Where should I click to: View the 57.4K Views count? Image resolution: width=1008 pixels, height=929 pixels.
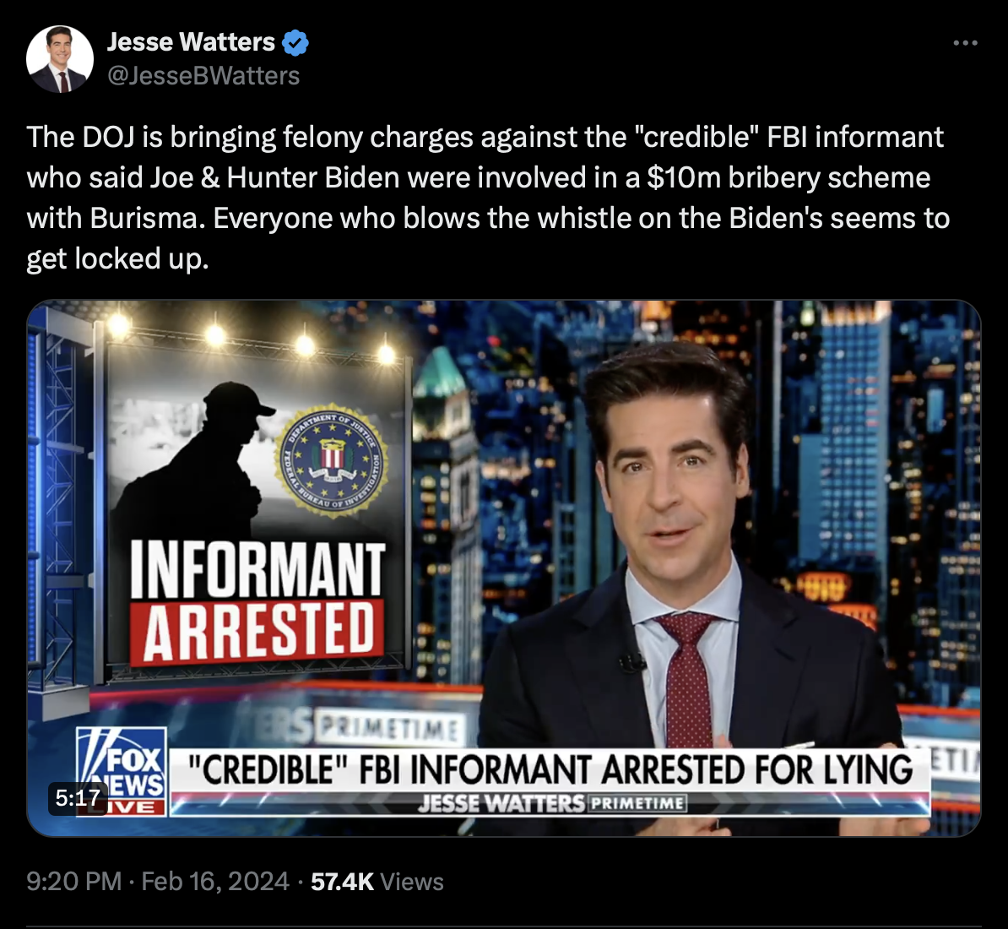point(377,882)
